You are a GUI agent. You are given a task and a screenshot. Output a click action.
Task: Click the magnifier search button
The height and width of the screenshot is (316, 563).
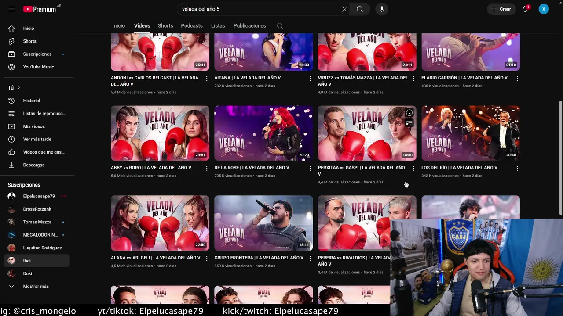point(360,9)
